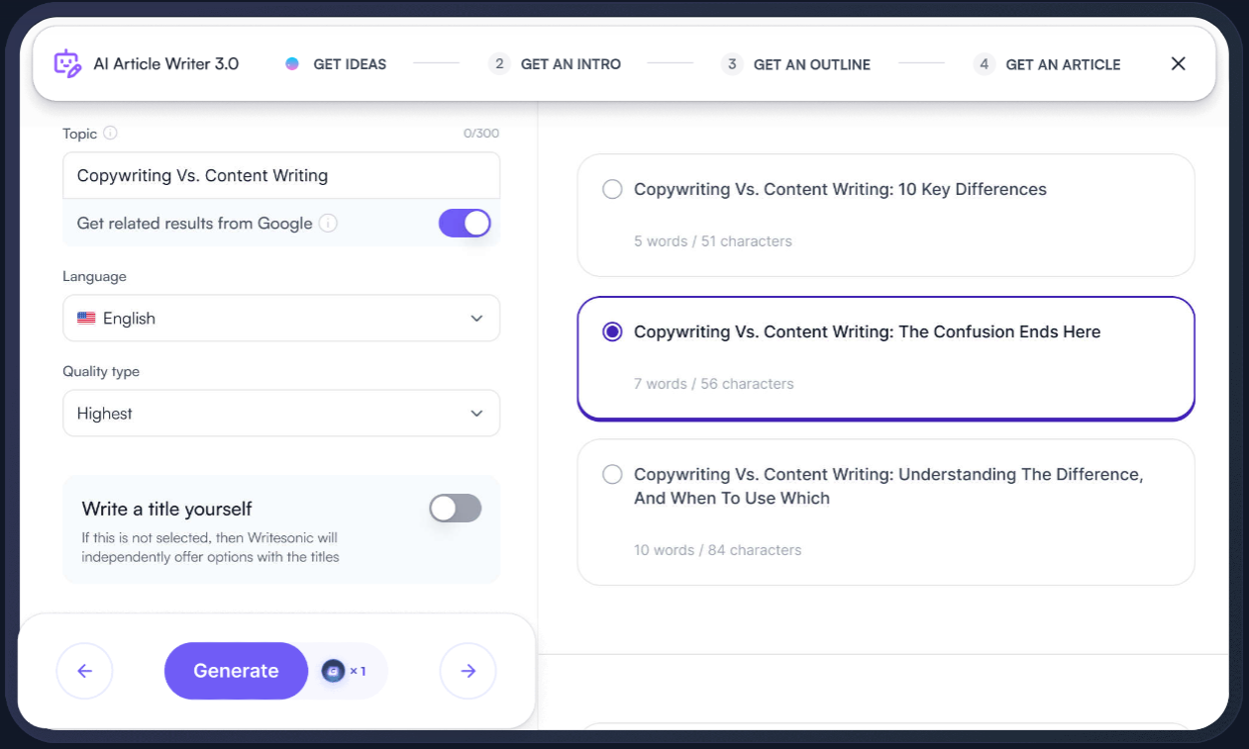The image size is (1249, 749).
Task: Go to the Get an Outline step
Action: click(x=796, y=64)
